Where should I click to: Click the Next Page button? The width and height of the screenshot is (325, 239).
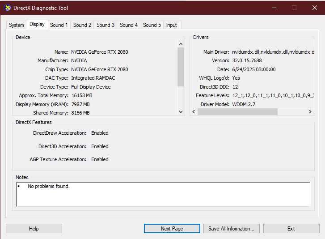coord(172,228)
